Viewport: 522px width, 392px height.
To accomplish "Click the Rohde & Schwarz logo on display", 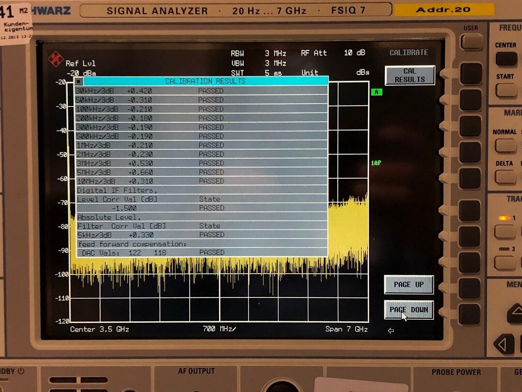I will pos(56,59).
